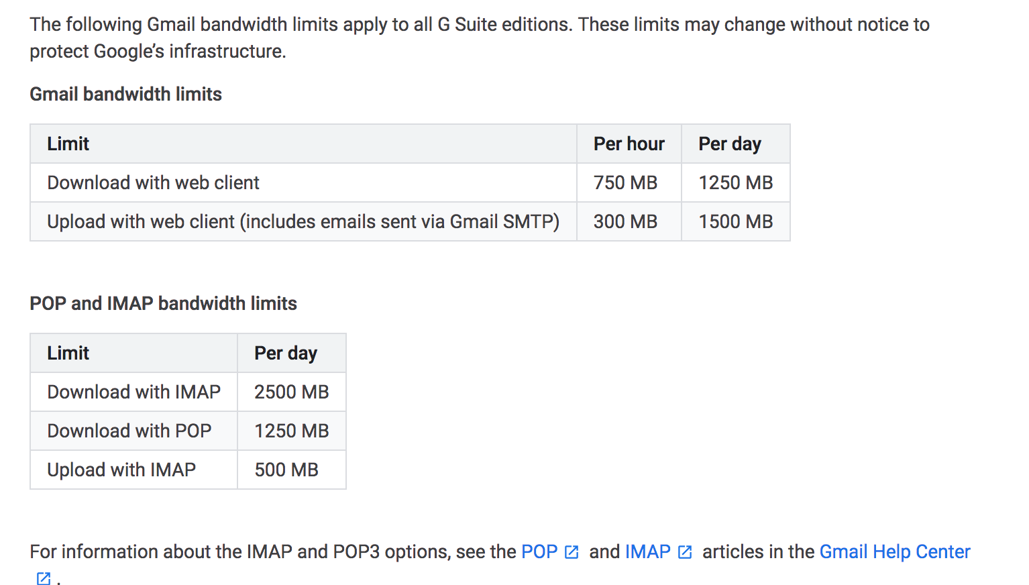Click the intro paragraph about G Suite editions
Viewport: 1029px width, 585px height.
(x=480, y=38)
